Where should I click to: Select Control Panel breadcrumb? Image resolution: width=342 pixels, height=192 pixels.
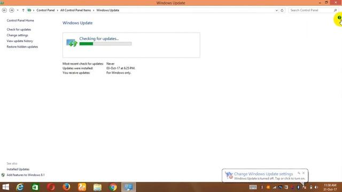45,10
